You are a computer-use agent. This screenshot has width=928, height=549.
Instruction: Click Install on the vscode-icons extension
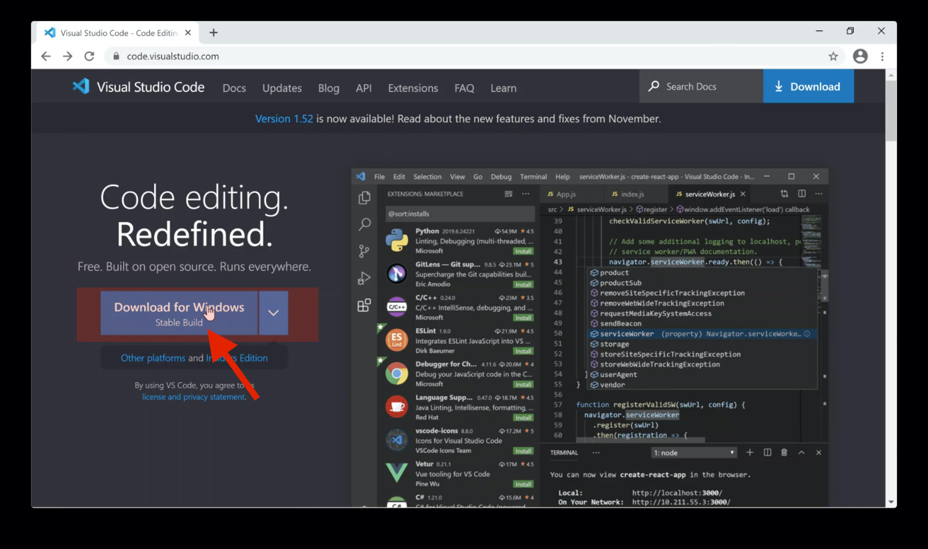523,451
